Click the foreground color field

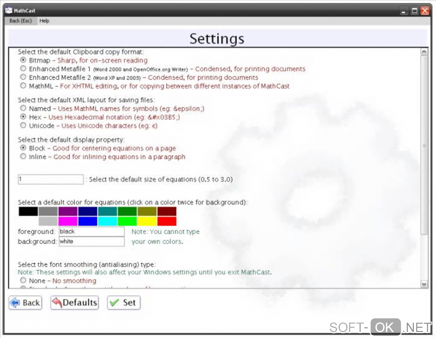(91, 231)
